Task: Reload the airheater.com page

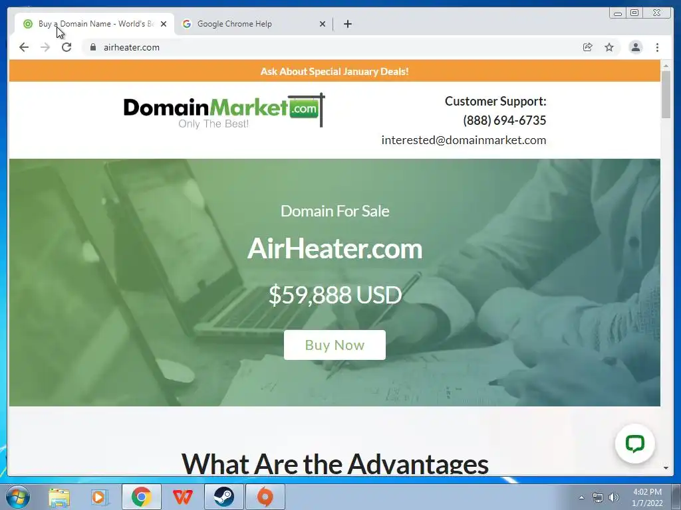Action: tap(67, 47)
